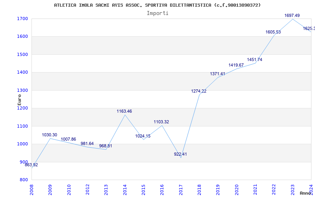Click x-axis year 2022
The image size is (315, 197).
coord(274,190)
